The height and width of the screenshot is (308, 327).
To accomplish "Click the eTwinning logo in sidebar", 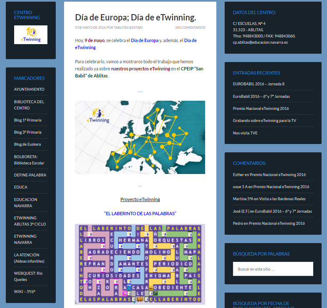I will tap(31, 35).
